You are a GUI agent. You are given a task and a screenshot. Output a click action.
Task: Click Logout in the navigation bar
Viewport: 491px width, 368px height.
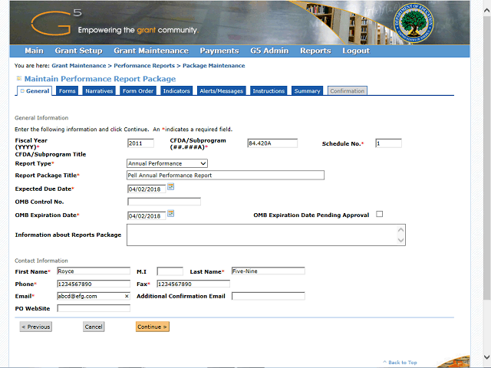tap(356, 51)
